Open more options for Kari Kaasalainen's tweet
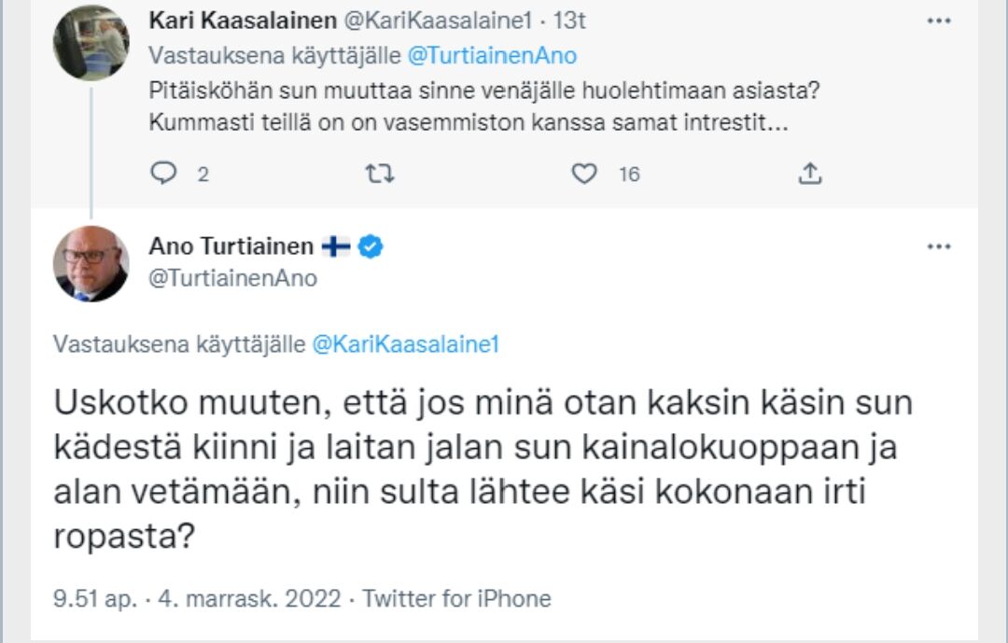Viewport: 1008px width, 643px height. click(x=938, y=21)
